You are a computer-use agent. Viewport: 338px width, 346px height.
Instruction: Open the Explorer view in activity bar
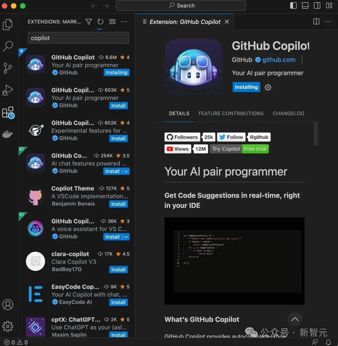click(8, 24)
